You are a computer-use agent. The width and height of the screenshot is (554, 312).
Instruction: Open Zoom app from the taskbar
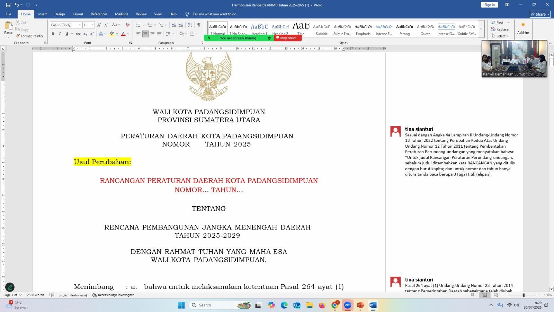(x=347, y=305)
